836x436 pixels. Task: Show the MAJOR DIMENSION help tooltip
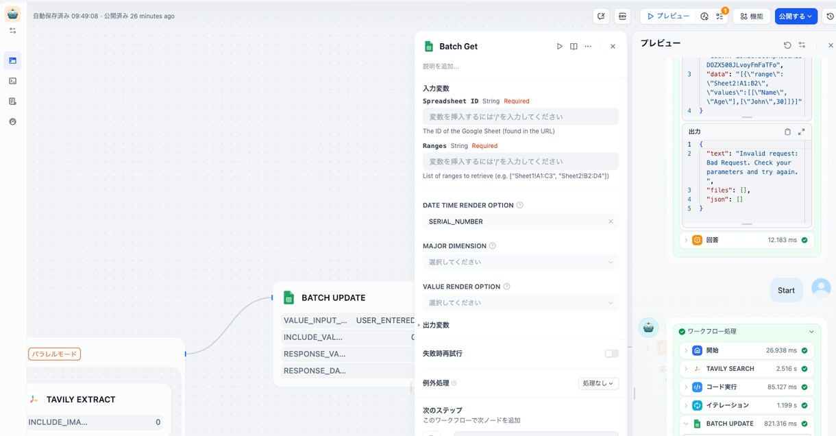pos(493,246)
